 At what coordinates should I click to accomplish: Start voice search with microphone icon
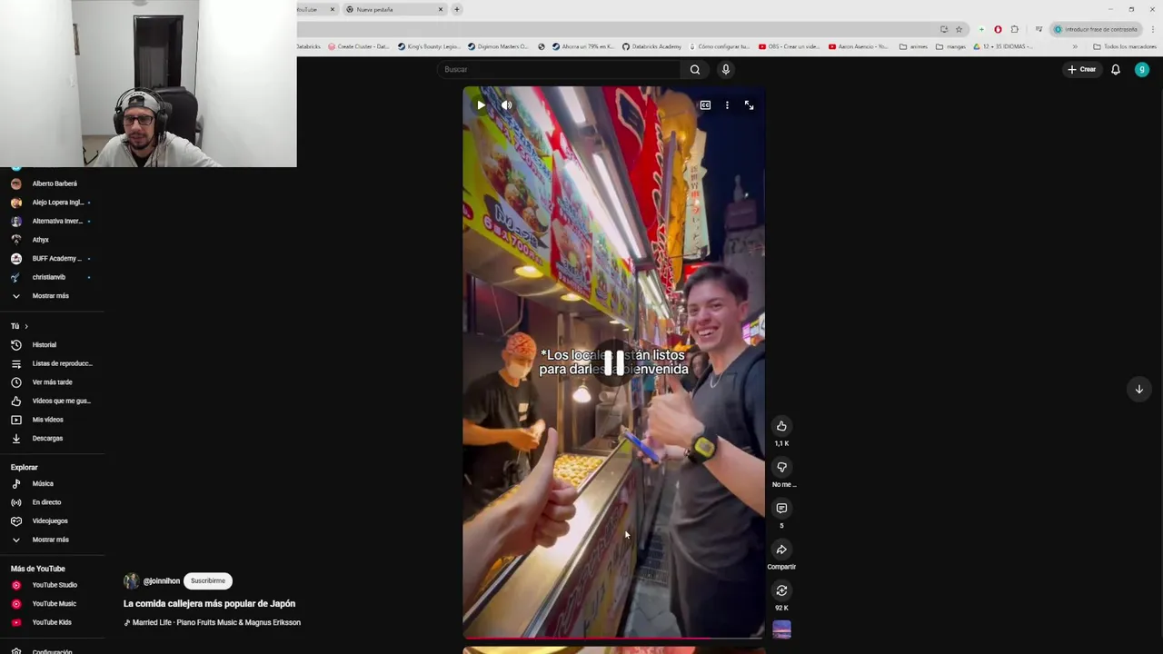(725, 69)
